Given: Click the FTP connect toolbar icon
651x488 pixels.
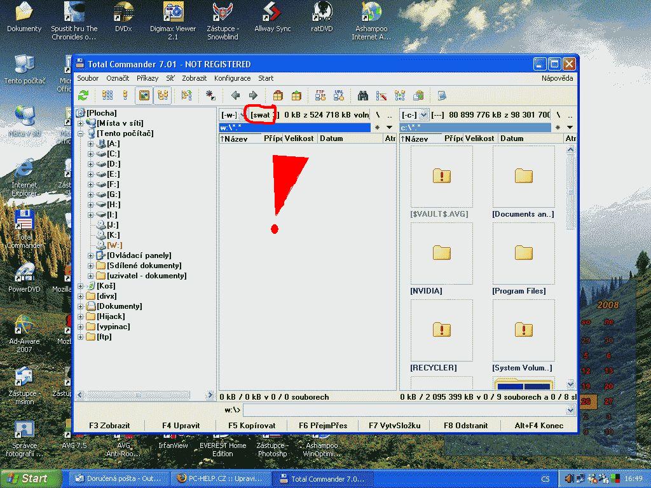Looking at the screenshot, I should click(320, 95).
